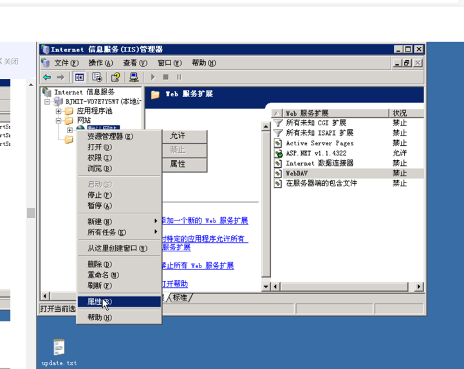Select the Active Server Pages row text
This screenshot has height=369, width=464.
pyautogui.click(x=320, y=143)
